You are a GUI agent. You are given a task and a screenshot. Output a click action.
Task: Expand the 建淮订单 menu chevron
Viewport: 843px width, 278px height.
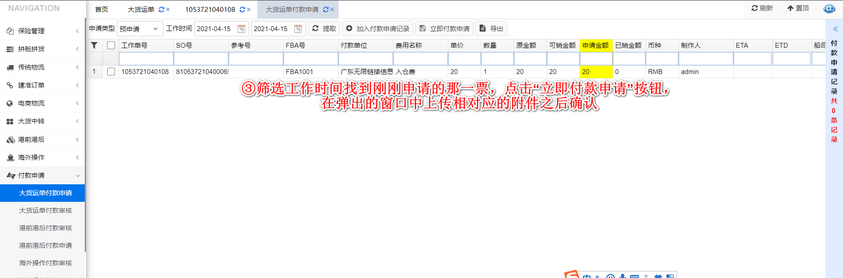pos(77,85)
